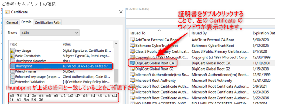Select the Basic Constraints field icon
The height and width of the screenshot is (108, 287).
point(12,56)
